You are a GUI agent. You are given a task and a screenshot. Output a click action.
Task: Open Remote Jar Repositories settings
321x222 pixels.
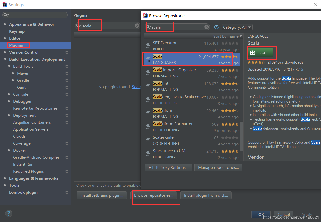[x=35, y=108]
